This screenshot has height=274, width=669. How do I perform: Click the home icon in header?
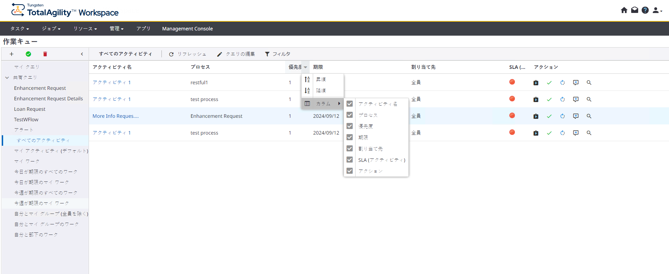coord(624,10)
